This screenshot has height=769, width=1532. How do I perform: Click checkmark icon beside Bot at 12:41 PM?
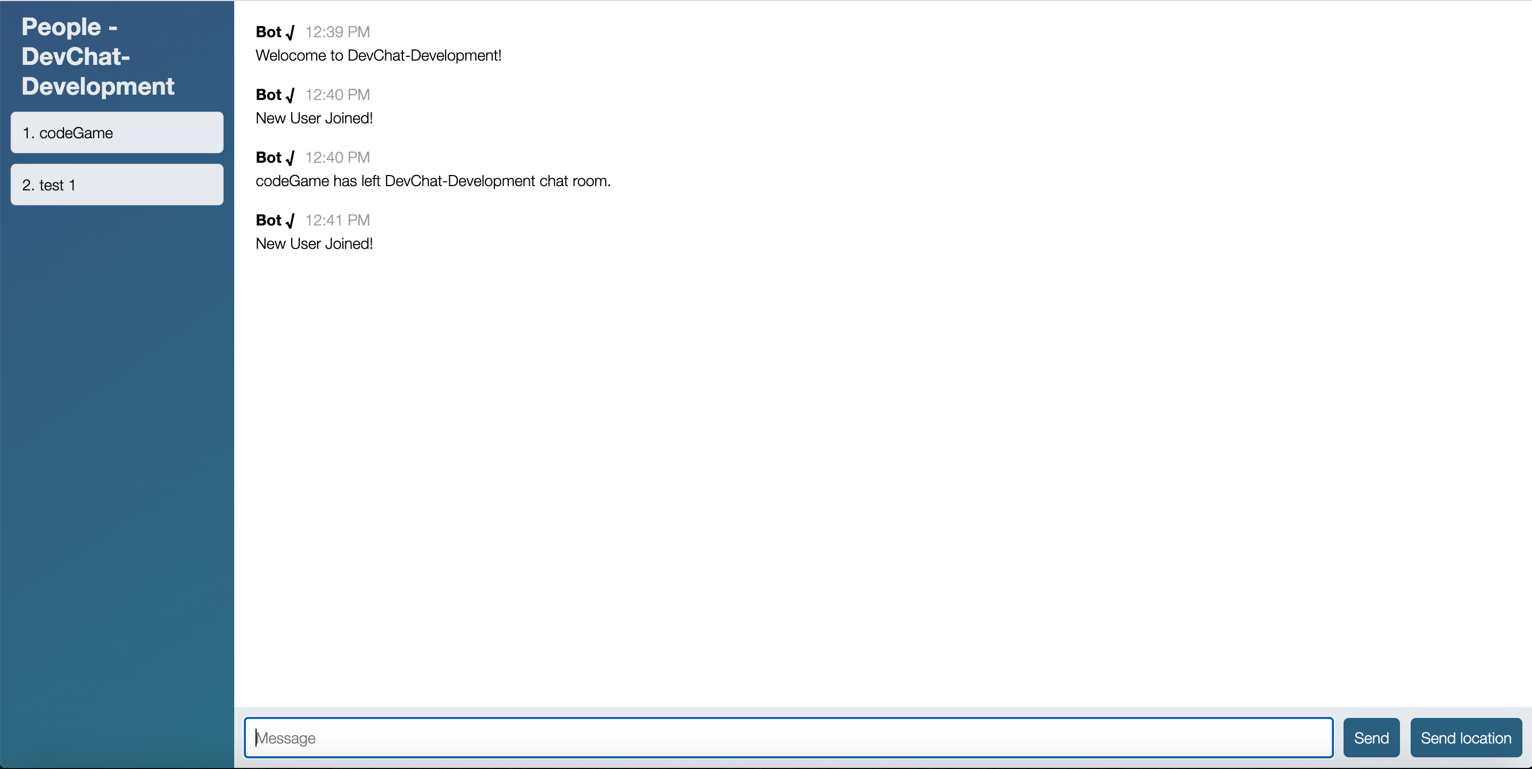pos(290,221)
